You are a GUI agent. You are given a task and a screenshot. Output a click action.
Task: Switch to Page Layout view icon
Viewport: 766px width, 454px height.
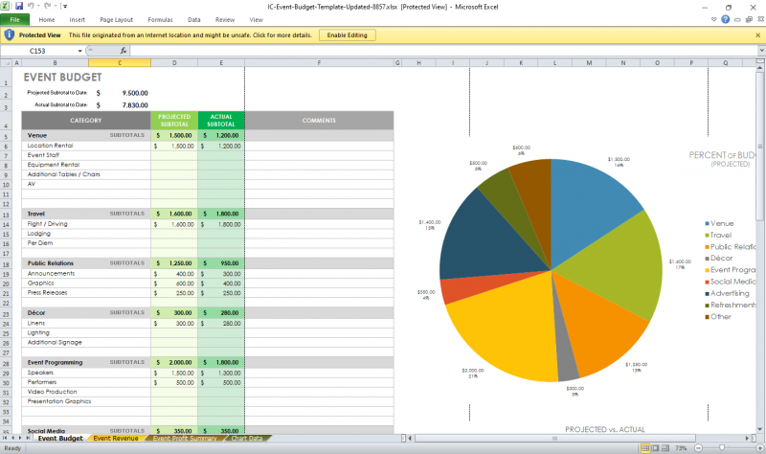[x=656, y=448]
